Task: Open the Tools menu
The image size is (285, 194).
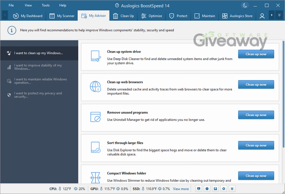Action: pyautogui.click(x=46, y=5)
